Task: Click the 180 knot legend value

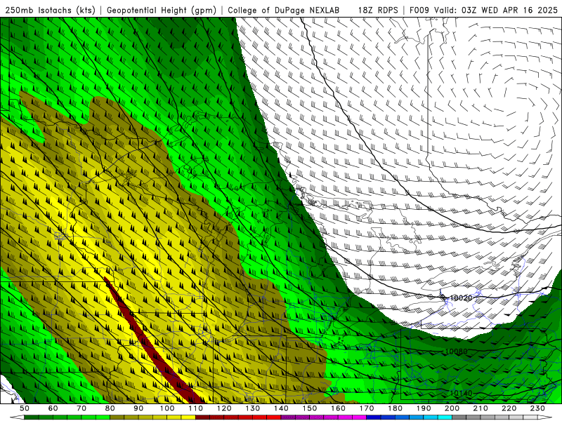Action: (x=395, y=408)
